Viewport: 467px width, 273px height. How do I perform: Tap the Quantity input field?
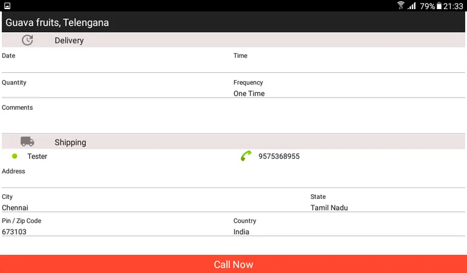pos(116,92)
